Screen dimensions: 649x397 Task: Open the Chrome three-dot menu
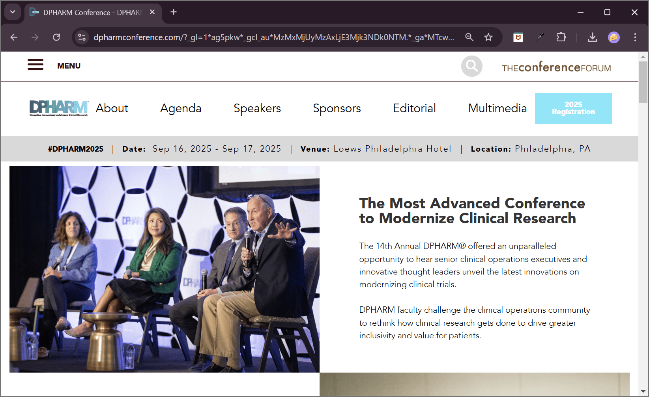[635, 37]
